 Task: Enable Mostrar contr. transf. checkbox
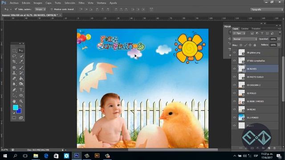(x=52, y=9)
